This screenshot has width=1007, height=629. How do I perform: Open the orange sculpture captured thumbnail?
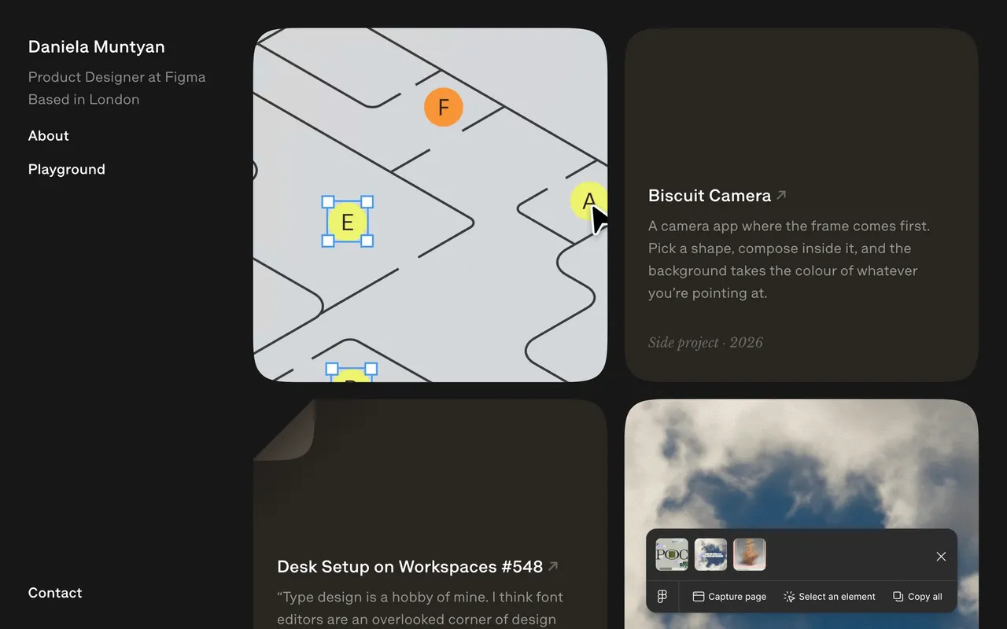749,554
